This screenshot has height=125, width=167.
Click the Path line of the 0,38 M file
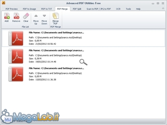(x=55, y=55)
